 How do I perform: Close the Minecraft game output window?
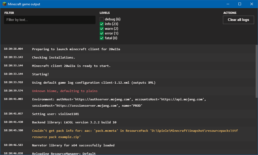pyautogui.click(x=252, y=4)
